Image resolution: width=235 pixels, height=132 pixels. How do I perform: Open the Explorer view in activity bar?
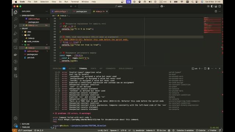15,12
